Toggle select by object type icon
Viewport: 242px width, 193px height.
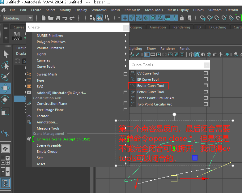point(100,18)
